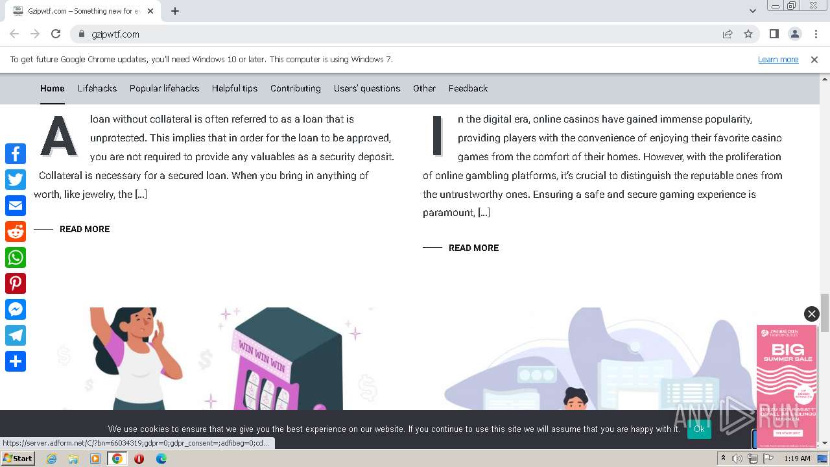Bookmark this page with the star icon
This screenshot has height=467, width=830.
pyautogui.click(x=748, y=34)
